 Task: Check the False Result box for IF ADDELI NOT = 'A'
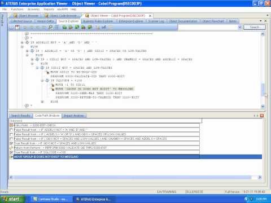click(11, 130)
